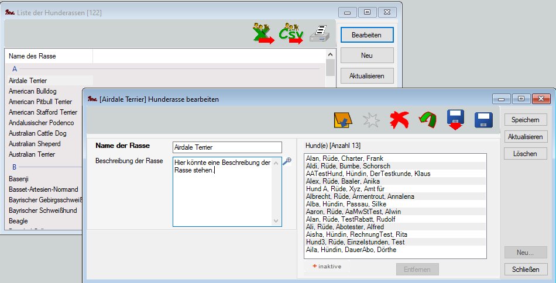This screenshot has width=556, height=283.
Task: Close the dialog with Schließen button
Action: 525,270
